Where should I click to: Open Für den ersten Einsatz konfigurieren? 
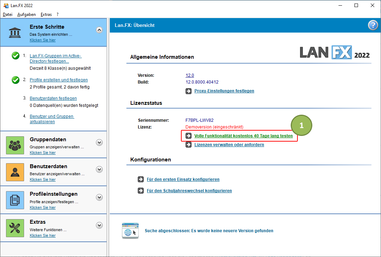click(183, 179)
